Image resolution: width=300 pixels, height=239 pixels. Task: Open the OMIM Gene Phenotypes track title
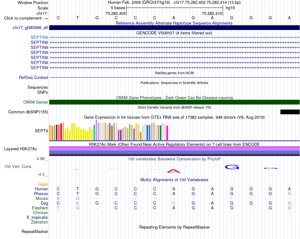click(175, 98)
